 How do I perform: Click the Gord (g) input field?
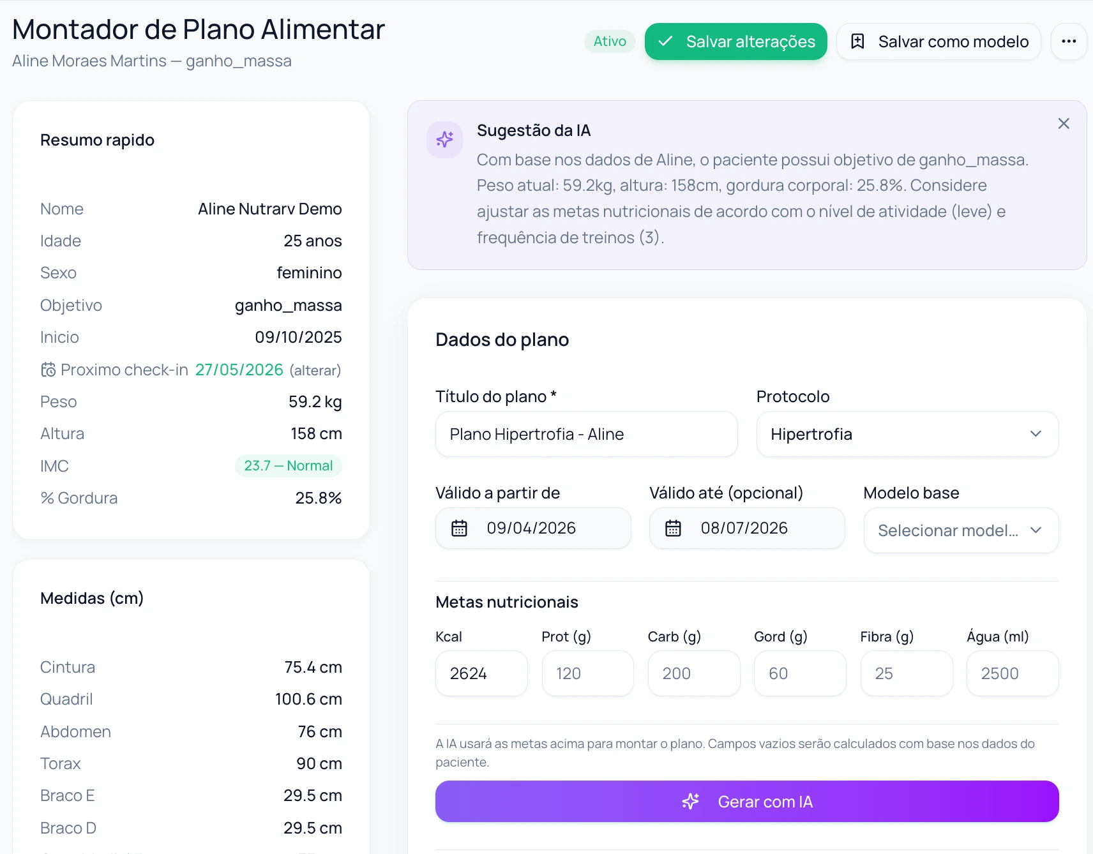(800, 673)
